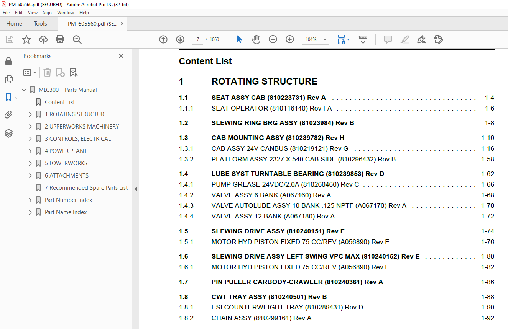
Task: Open the Sign menu
Action: coord(47,13)
